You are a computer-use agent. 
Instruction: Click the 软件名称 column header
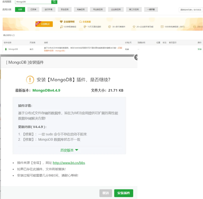pyautogui.click(x=8, y=43)
